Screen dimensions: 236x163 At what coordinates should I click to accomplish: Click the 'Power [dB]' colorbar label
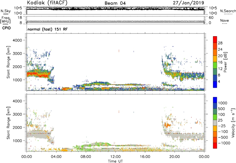coord(225,62)
